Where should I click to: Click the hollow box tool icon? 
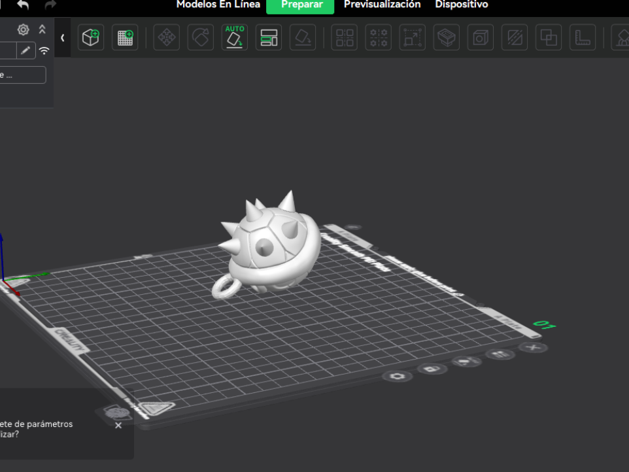[447, 37]
